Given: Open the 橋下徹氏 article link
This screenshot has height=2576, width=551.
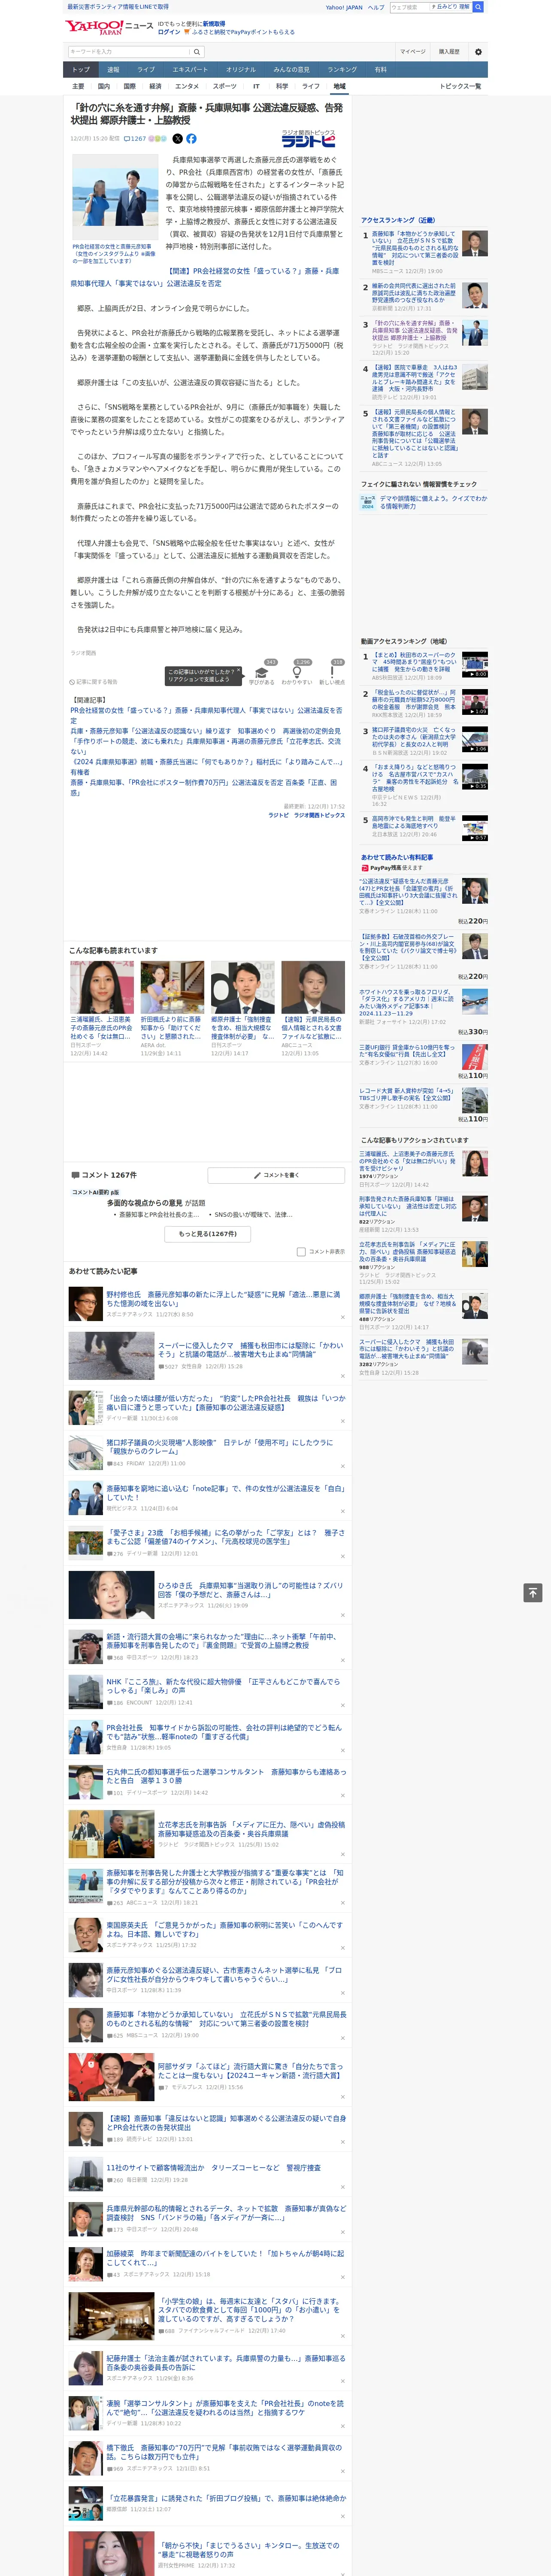Looking at the screenshot, I should coord(224,2452).
